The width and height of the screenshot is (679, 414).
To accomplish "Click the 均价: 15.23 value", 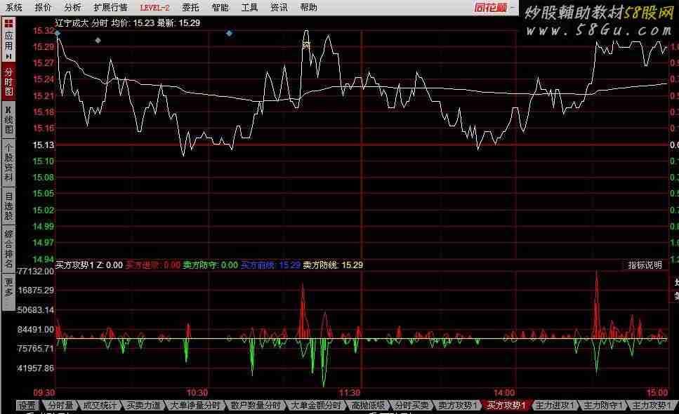I will click(x=133, y=23).
